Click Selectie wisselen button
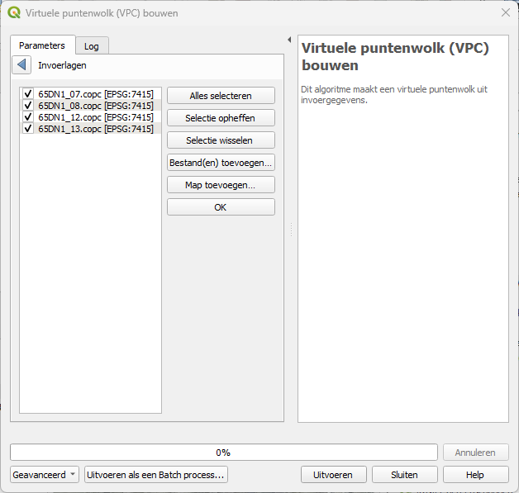The width and height of the screenshot is (519, 493). coord(221,140)
